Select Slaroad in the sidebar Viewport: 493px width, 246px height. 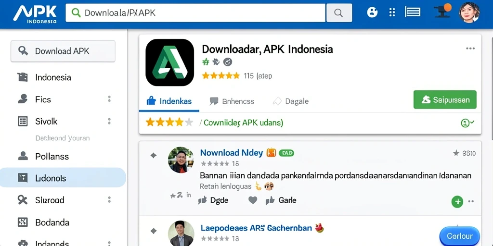tap(50, 200)
